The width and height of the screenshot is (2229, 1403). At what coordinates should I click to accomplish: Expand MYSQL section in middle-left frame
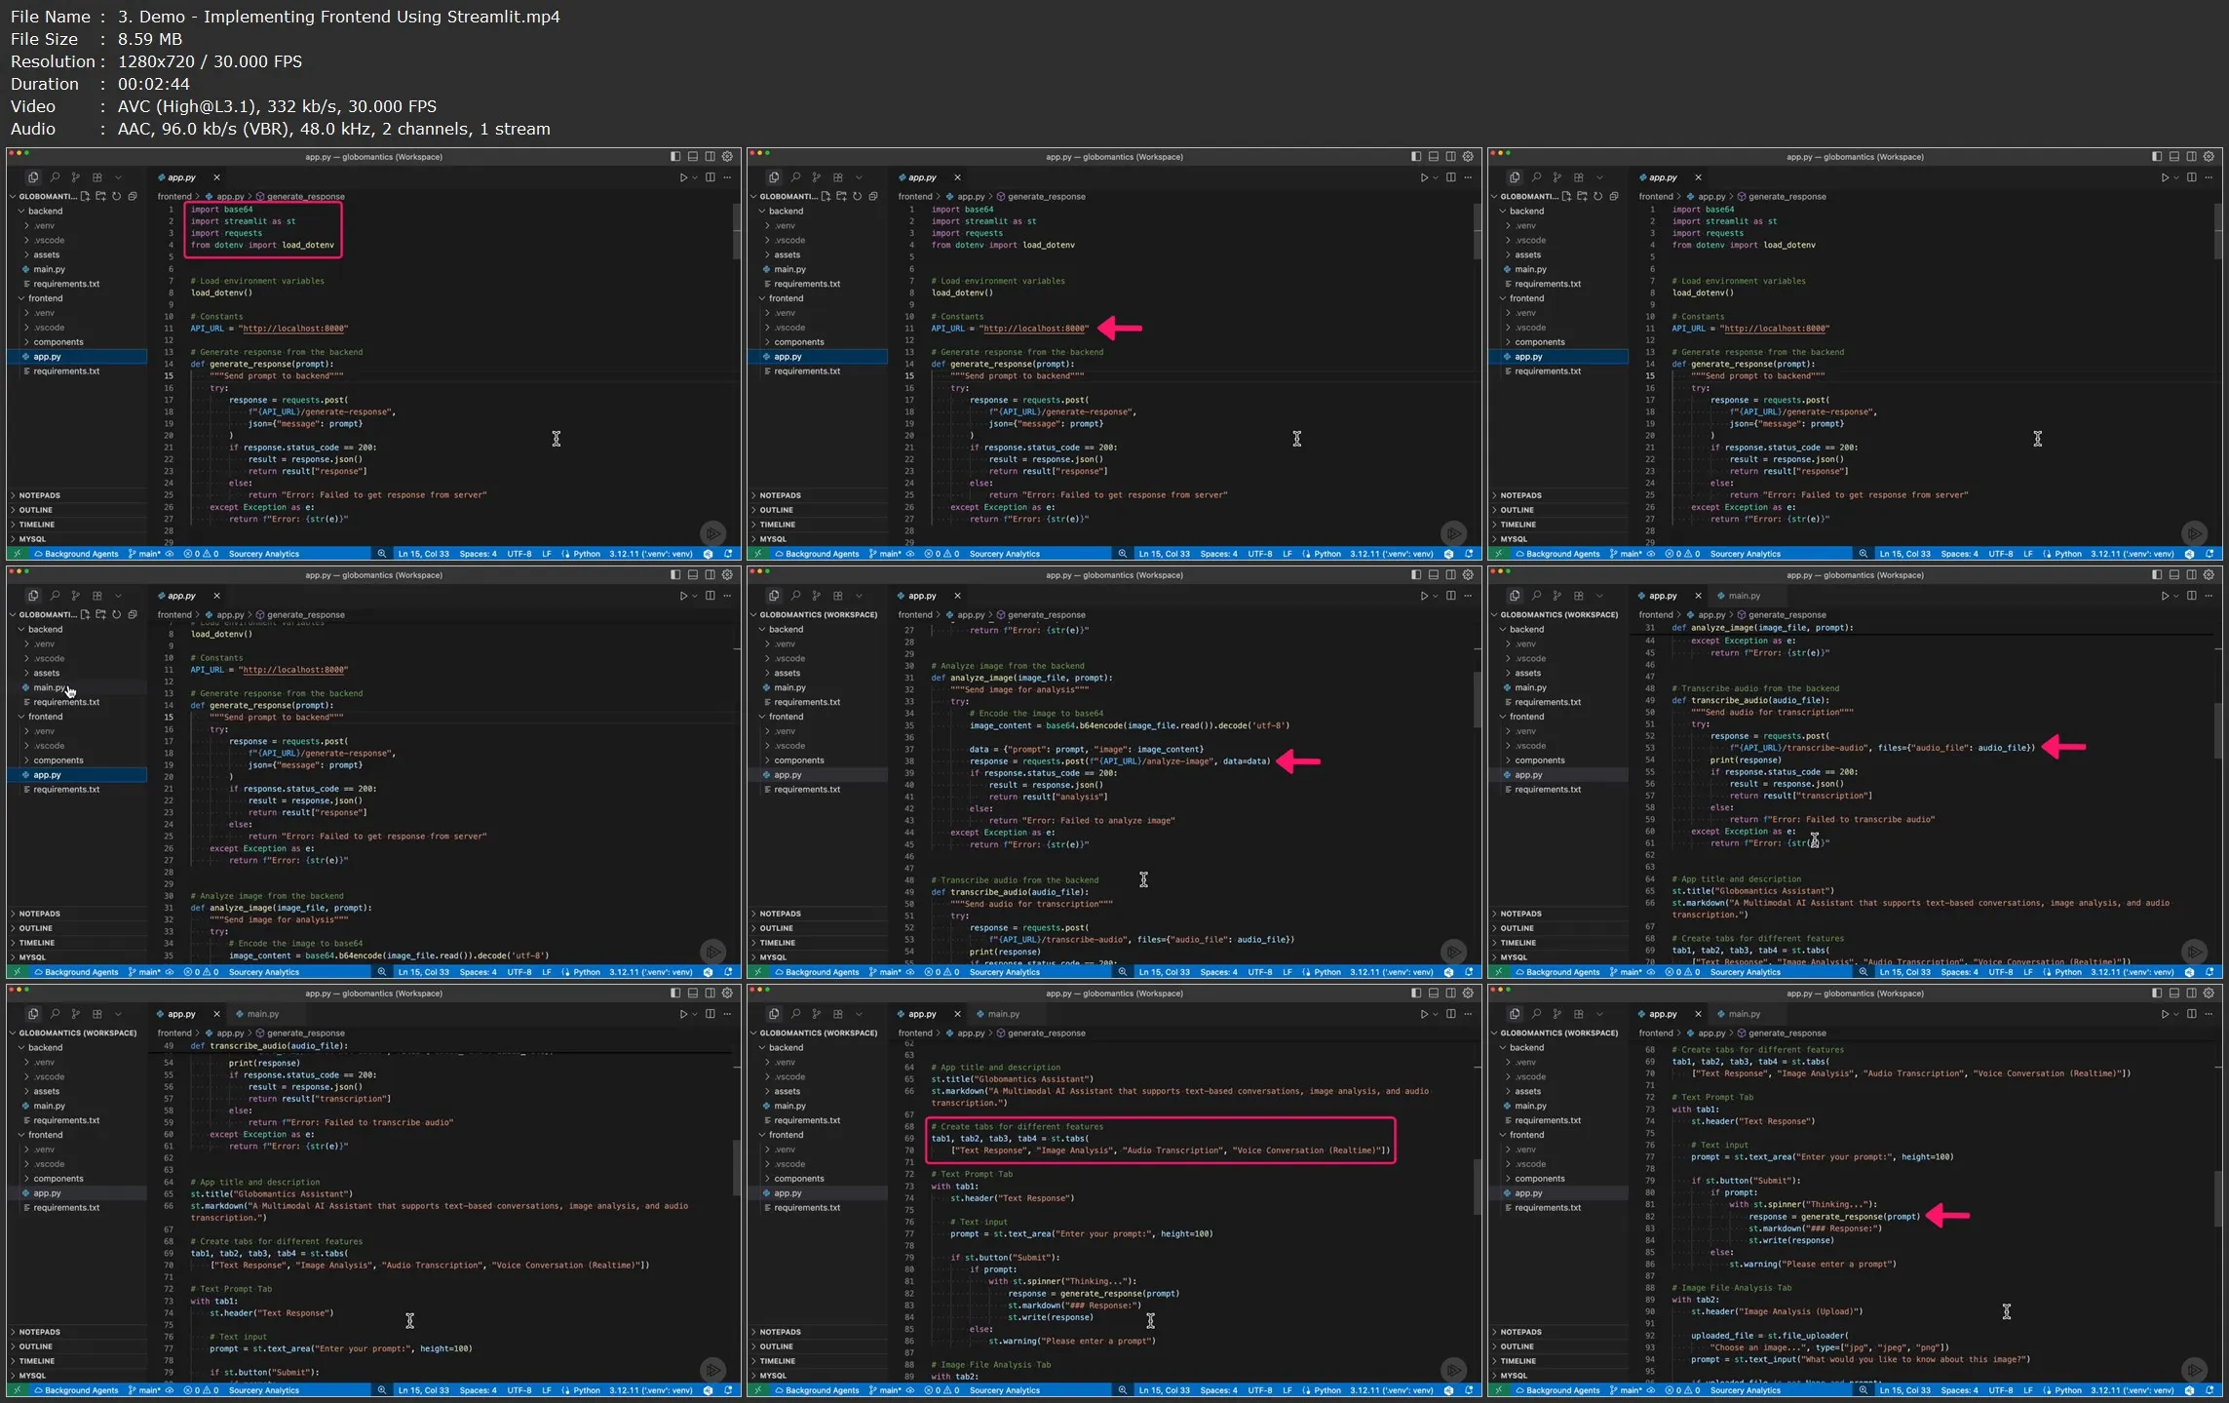[78, 957]
